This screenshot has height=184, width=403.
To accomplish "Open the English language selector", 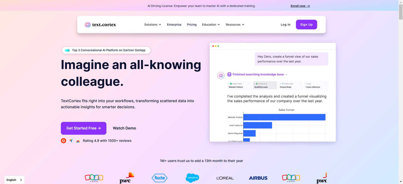I will [14, 180].
